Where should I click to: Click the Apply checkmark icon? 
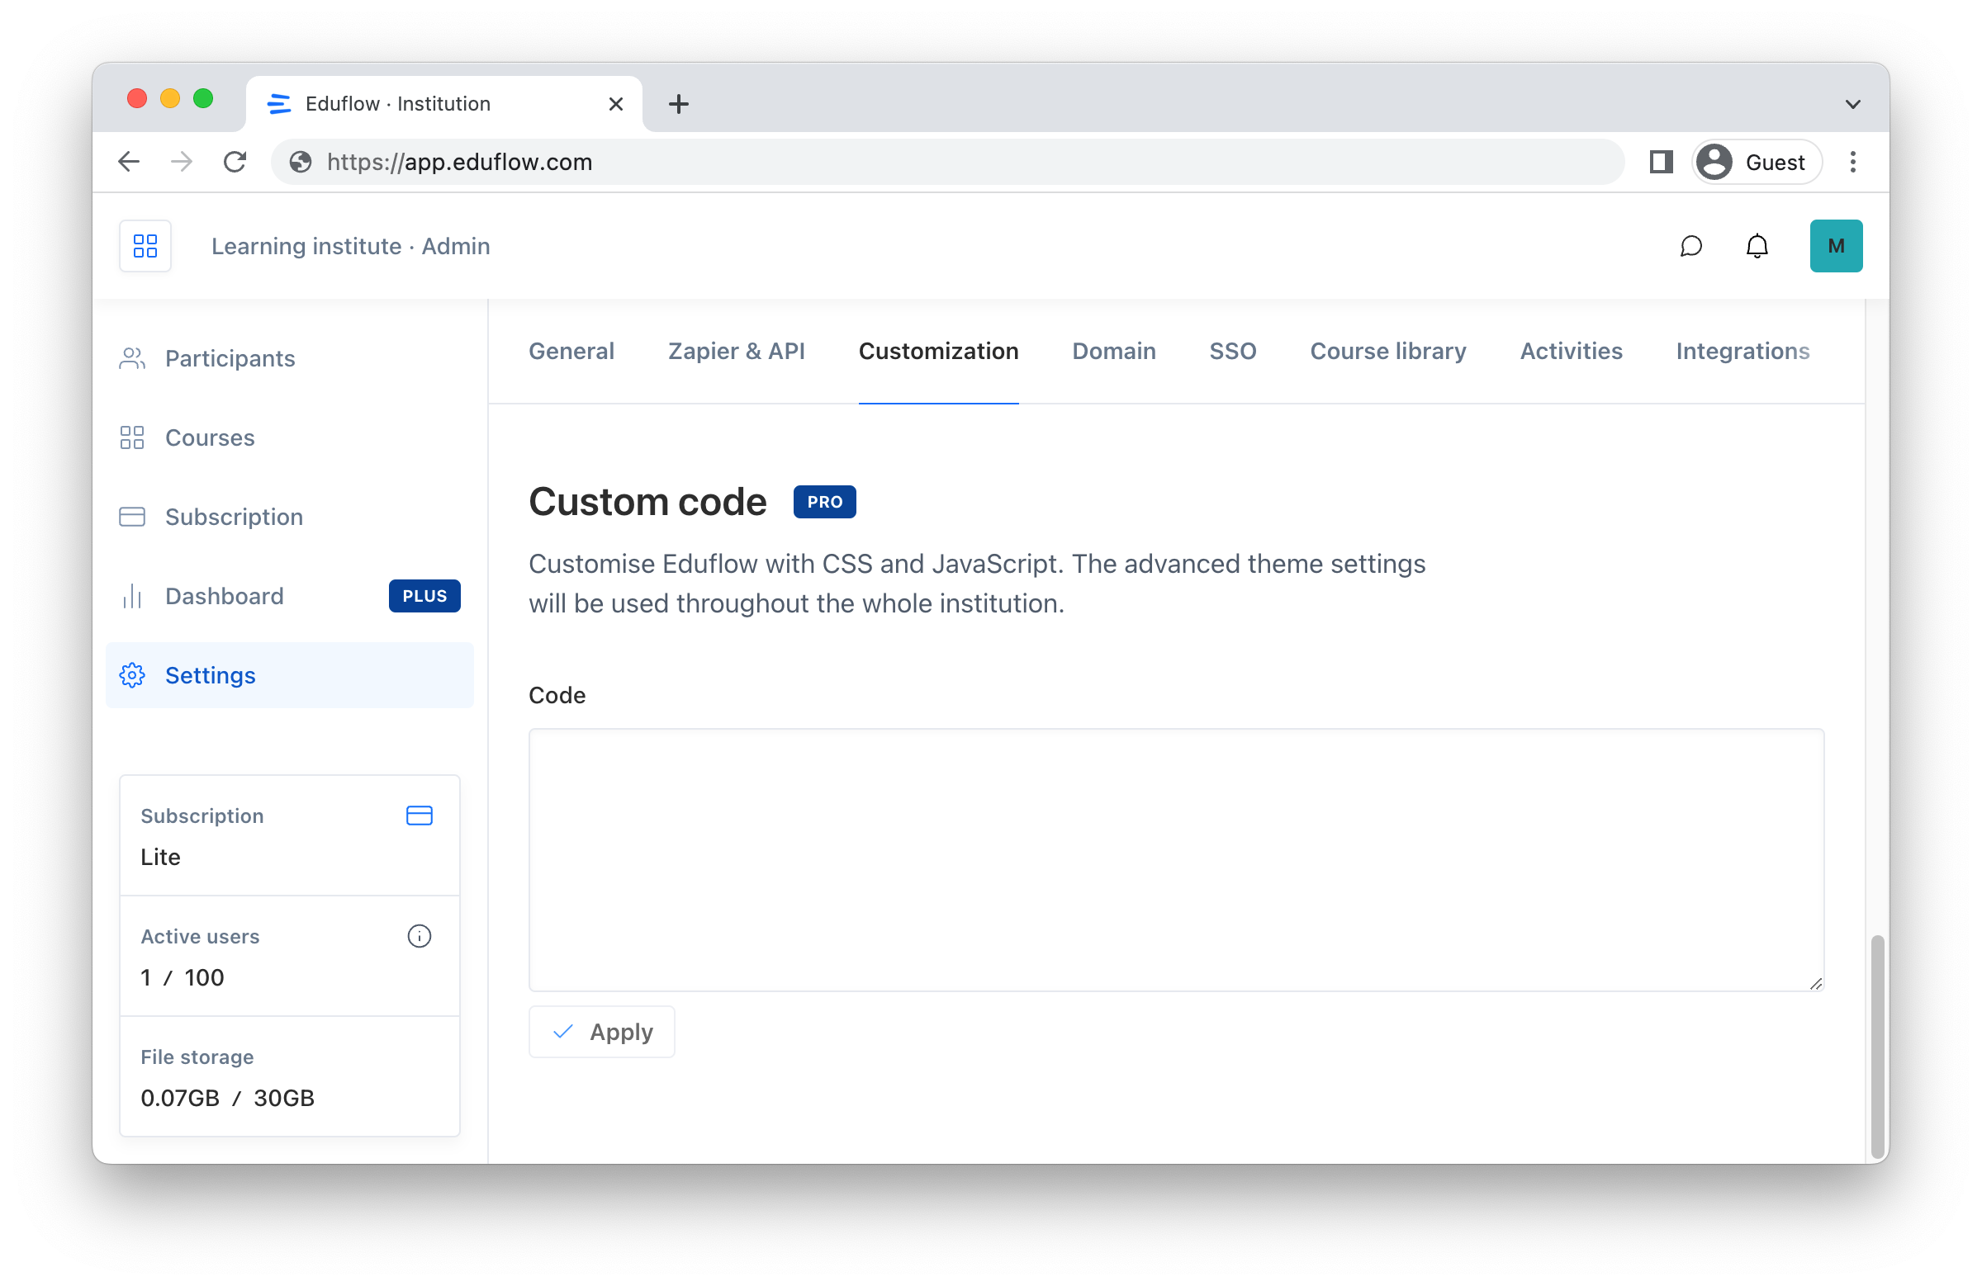tap(563, 1032)
